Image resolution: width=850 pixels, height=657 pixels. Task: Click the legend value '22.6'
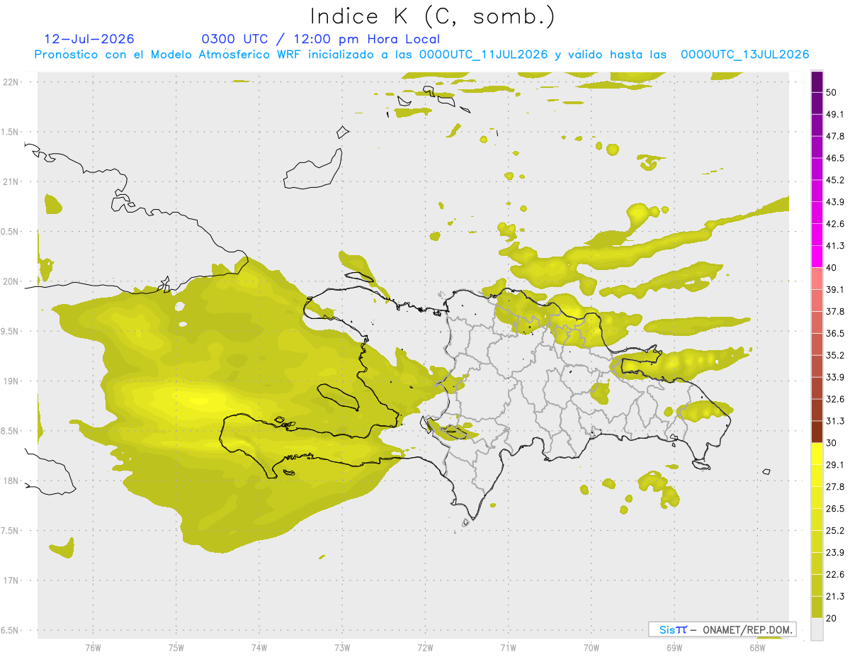835,574
